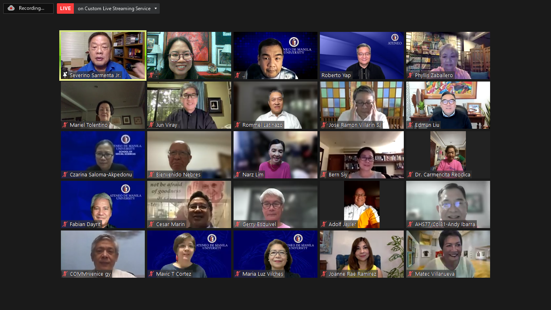Click the red LIVE badge

click(x=65, y=8)
